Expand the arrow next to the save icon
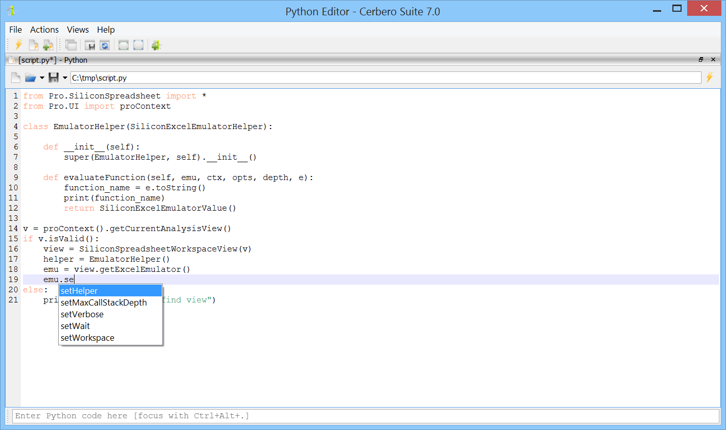Viewport: 726px width, 430px height. [65, 78]
